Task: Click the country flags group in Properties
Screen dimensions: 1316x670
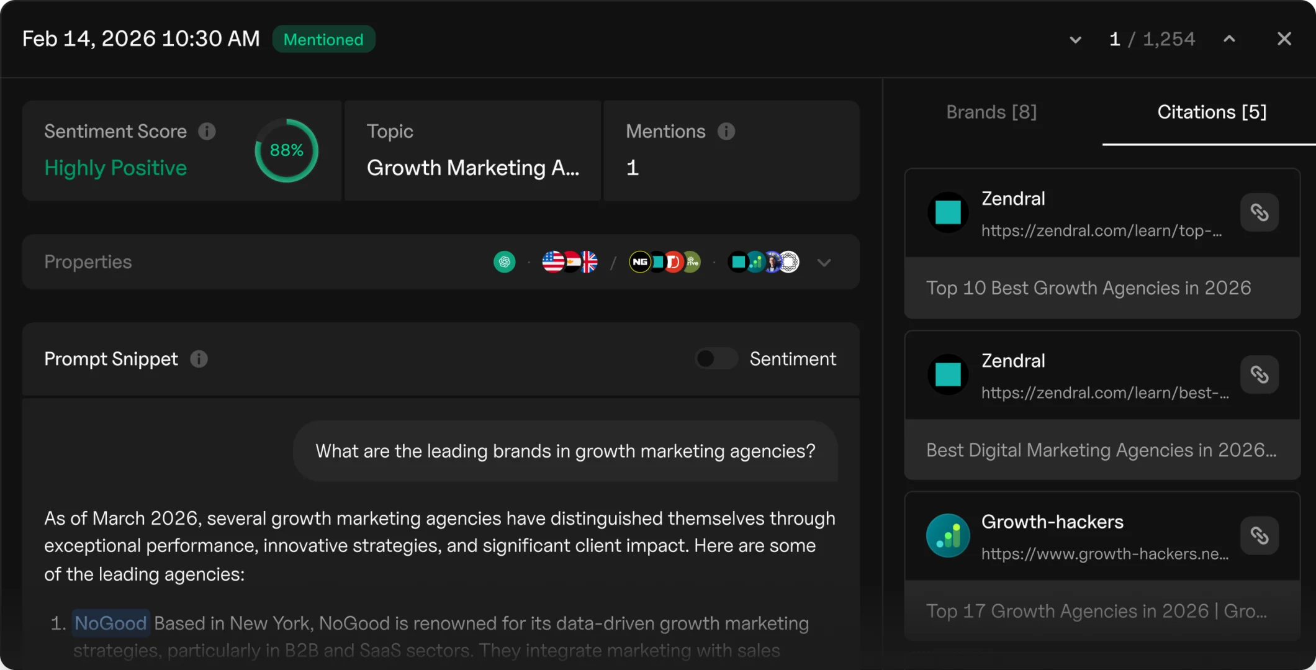Action: 570,262
